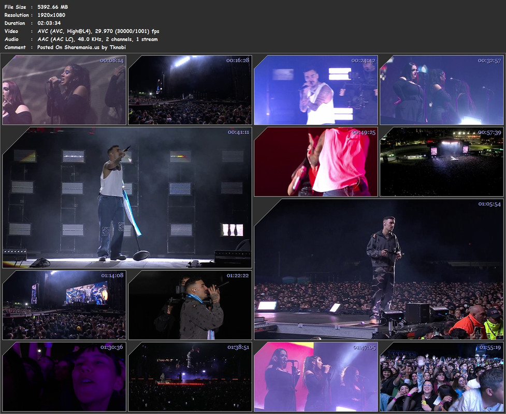Click the 00:24:42 singer thumbnail
The image size is (506, 414).
click(315, 90)
